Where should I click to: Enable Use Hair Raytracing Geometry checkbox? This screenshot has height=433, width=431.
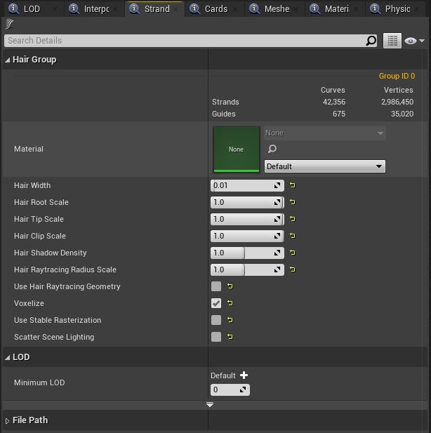point(216,286)
